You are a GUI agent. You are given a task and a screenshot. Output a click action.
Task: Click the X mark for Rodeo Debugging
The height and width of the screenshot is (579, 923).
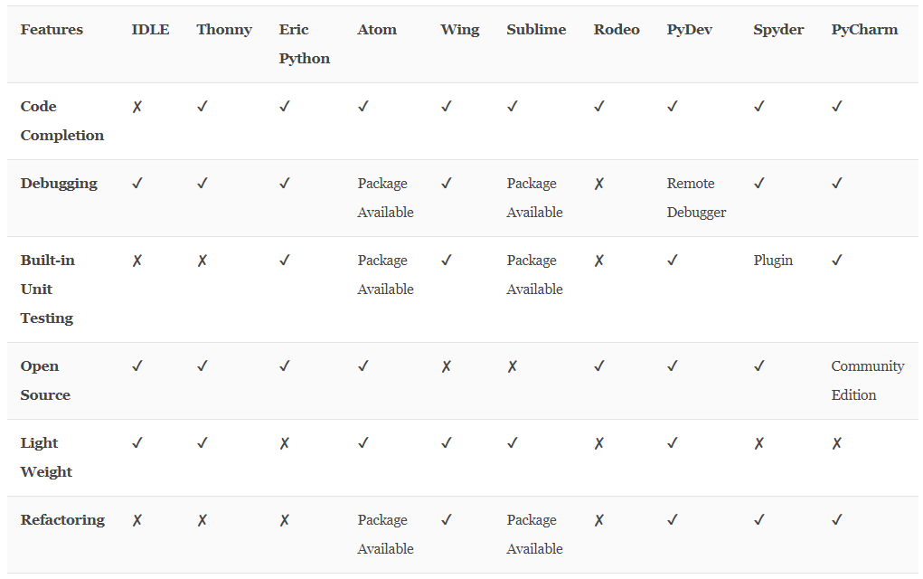(x=598, y=184)
